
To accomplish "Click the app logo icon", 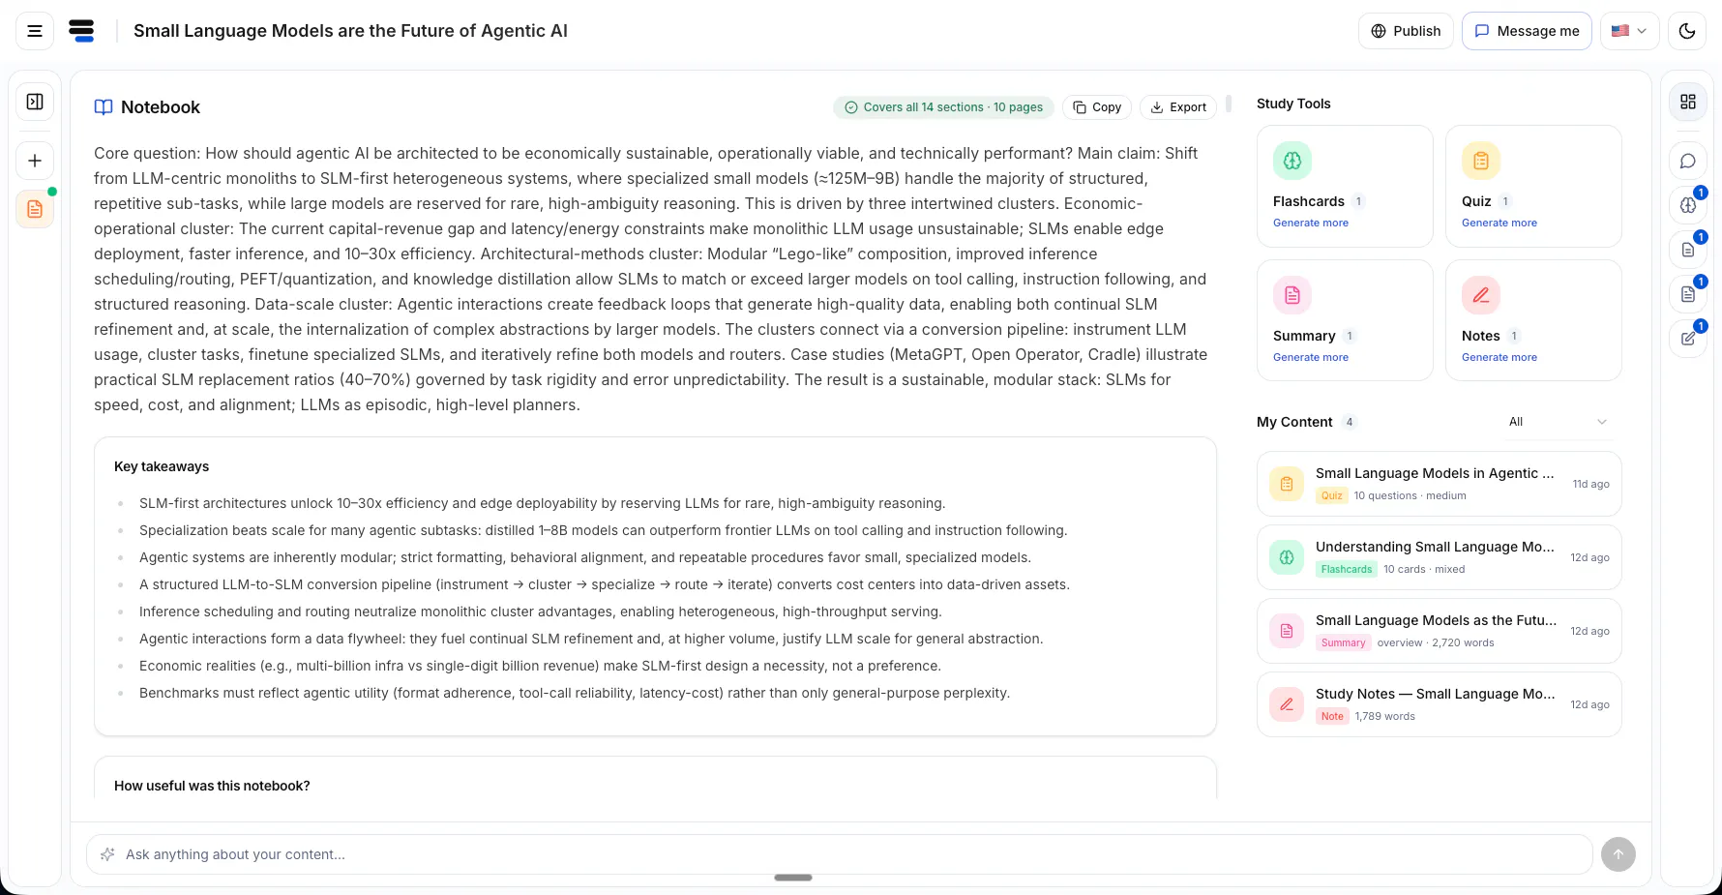I will click(x=82, y=31).
